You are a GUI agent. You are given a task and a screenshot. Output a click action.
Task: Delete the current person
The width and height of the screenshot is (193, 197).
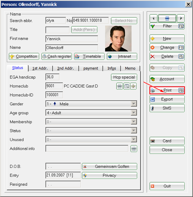[167, 57]
